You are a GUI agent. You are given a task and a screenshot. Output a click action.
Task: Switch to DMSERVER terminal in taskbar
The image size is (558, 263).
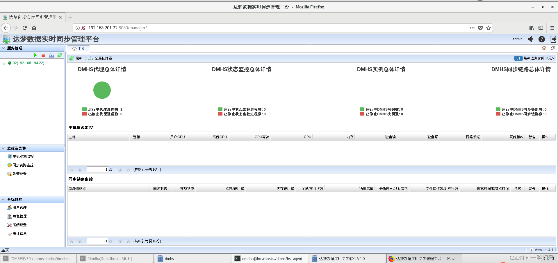(x=38, y=259)
